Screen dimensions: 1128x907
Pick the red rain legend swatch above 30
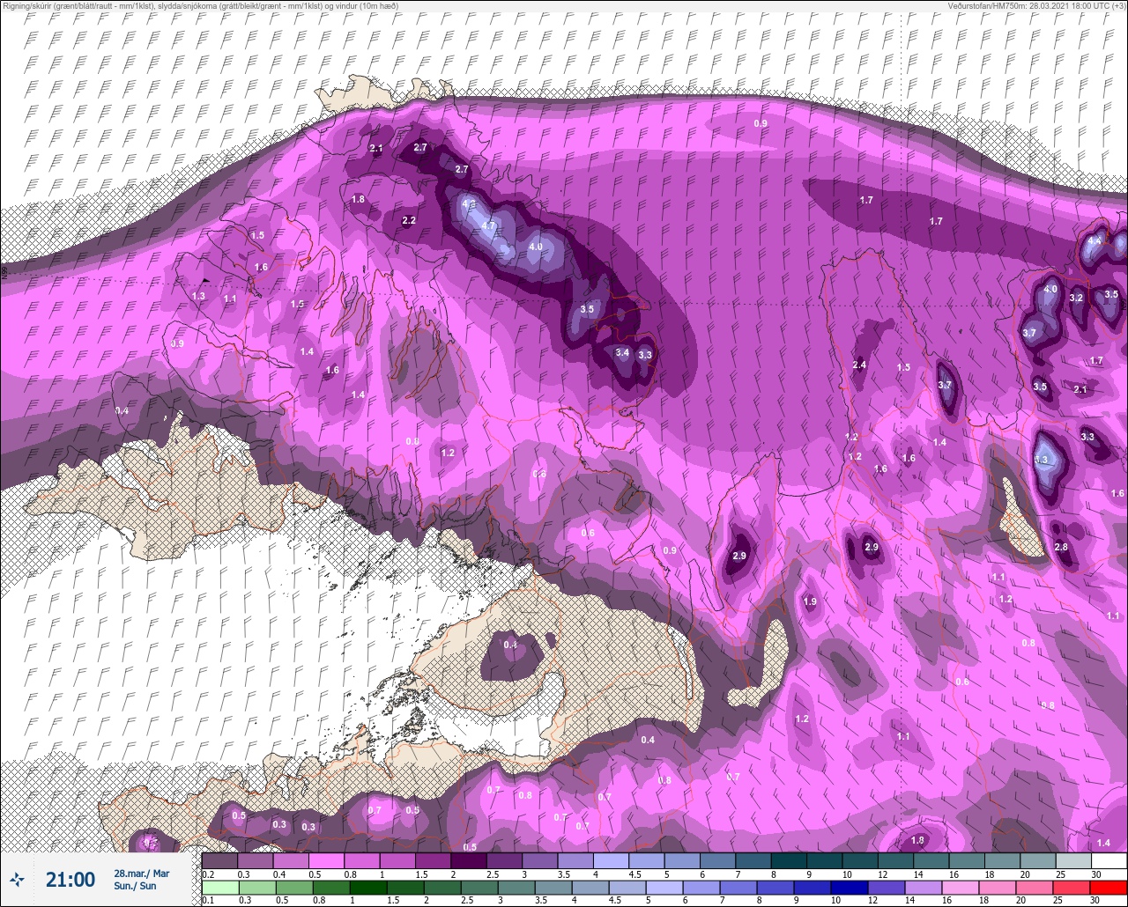coord(1109,887)
